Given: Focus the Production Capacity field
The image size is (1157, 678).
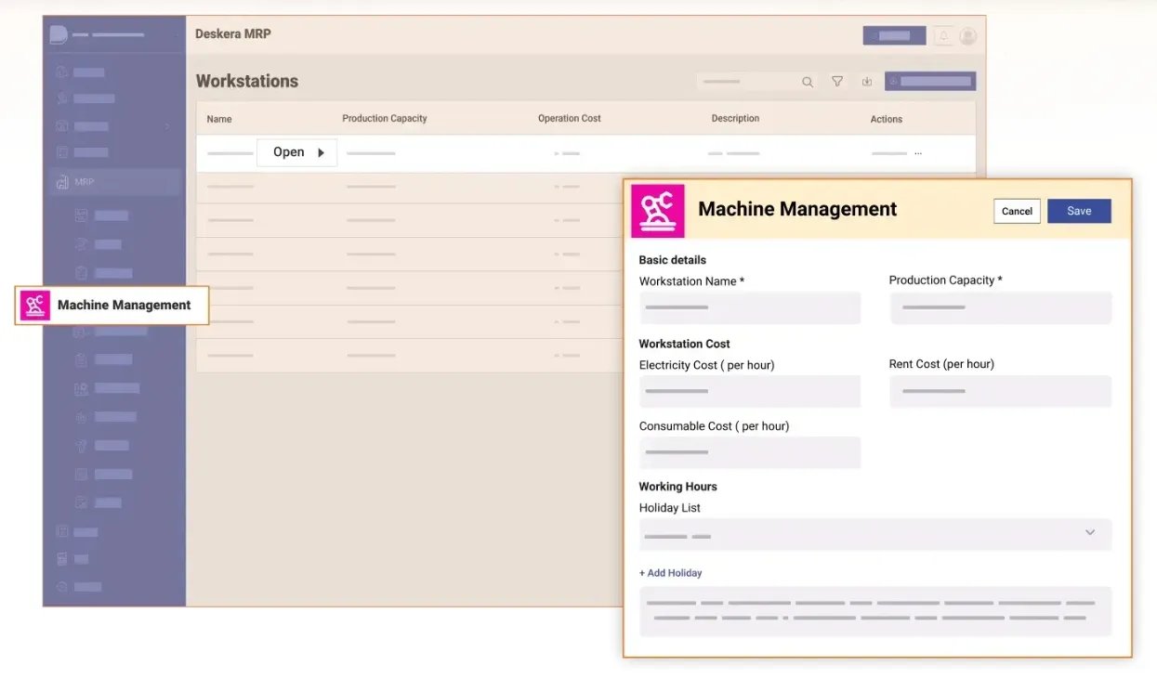Looking at the screenshot, I should coord(1000,308).
